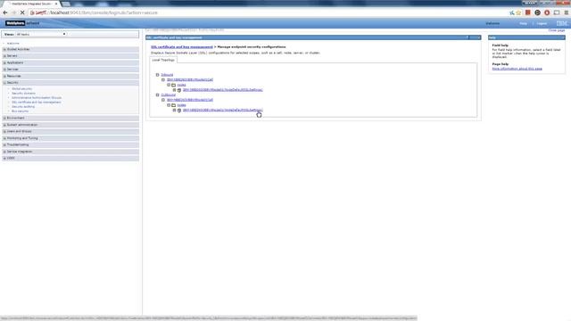Collapse the cell node under Inbound
The image size is (571, 321).
[163, 79]
